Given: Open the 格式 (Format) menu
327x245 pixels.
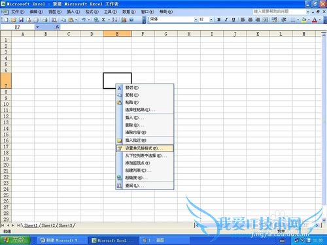Looking at the screenshot, I should tap(92, 12).
